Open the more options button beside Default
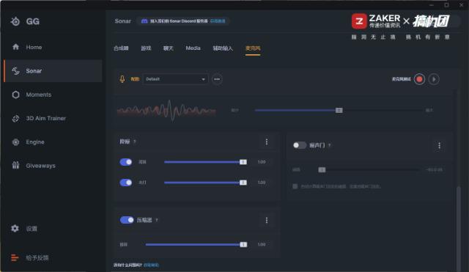 click(217, 79)
